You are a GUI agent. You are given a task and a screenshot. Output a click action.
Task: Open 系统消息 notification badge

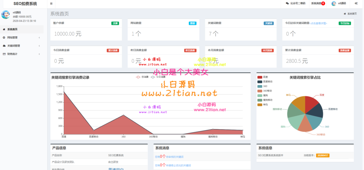[323, 4]
